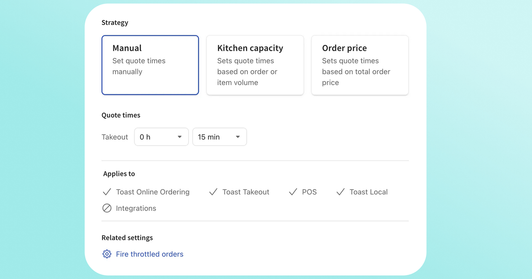Click the Toast Takeout label text
The image size is (532, 279).
point(246,192)
